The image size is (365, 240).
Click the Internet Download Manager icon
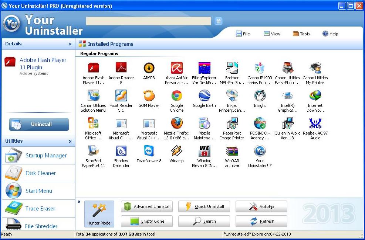[x=315, y=95]
